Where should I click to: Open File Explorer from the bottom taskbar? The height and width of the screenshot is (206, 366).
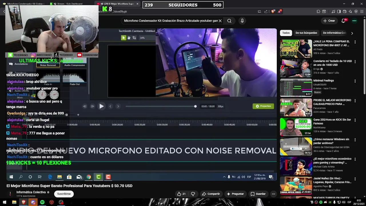coord(14,202)
